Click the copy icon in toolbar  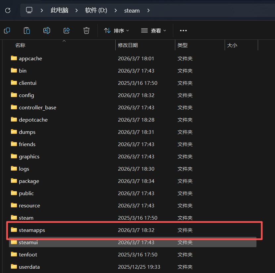coord(7,30)
